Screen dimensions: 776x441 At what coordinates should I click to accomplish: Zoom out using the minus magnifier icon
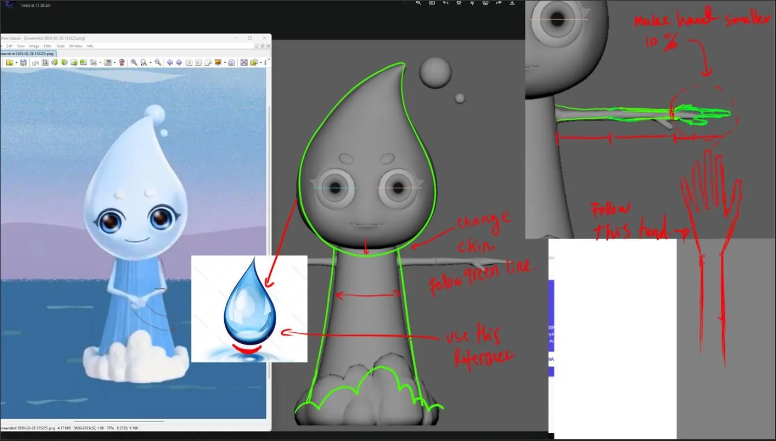158,62
